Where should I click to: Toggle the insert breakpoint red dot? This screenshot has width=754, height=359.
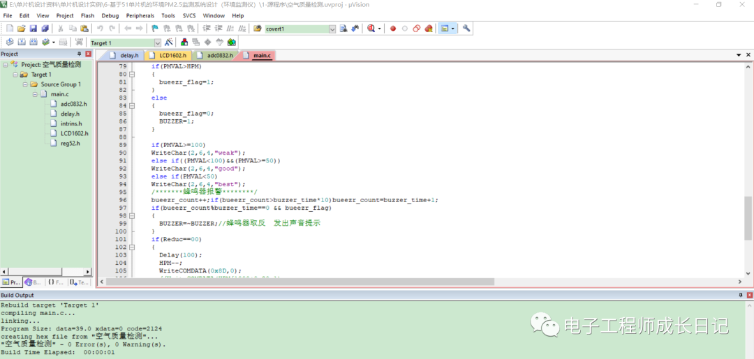pyautogui.click(x=393, y=29)
